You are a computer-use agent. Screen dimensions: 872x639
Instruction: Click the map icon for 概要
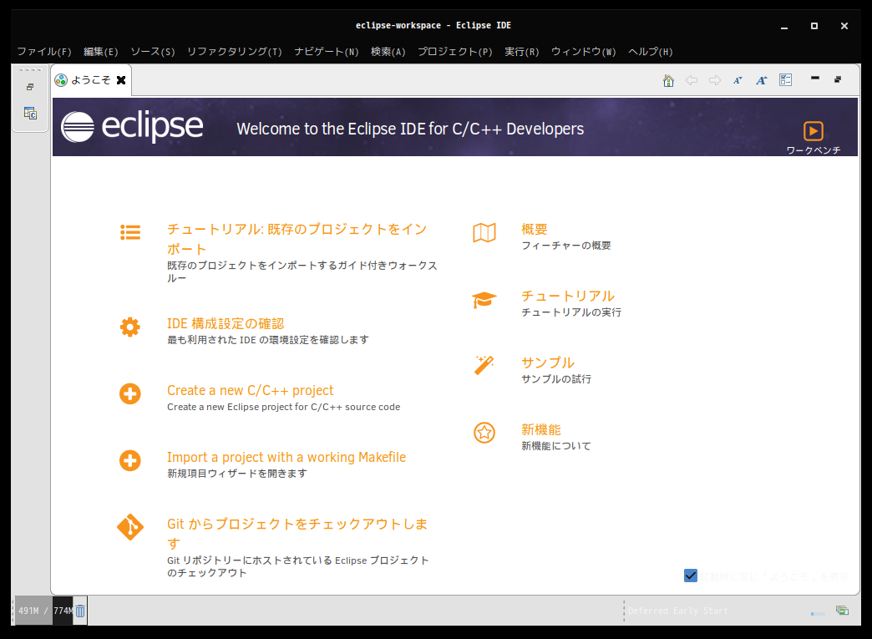pos(484,232)
